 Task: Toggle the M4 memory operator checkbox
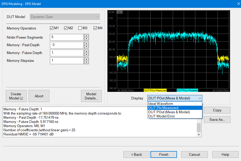click(95, 28)
